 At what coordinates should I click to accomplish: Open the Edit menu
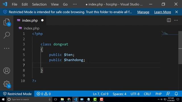(x=25, y=5)
